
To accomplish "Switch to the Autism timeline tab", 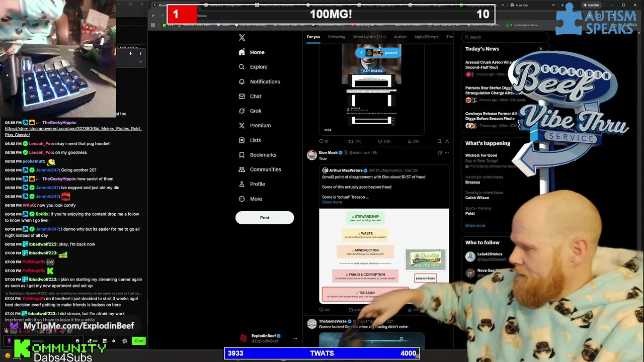I will (400, 37).
